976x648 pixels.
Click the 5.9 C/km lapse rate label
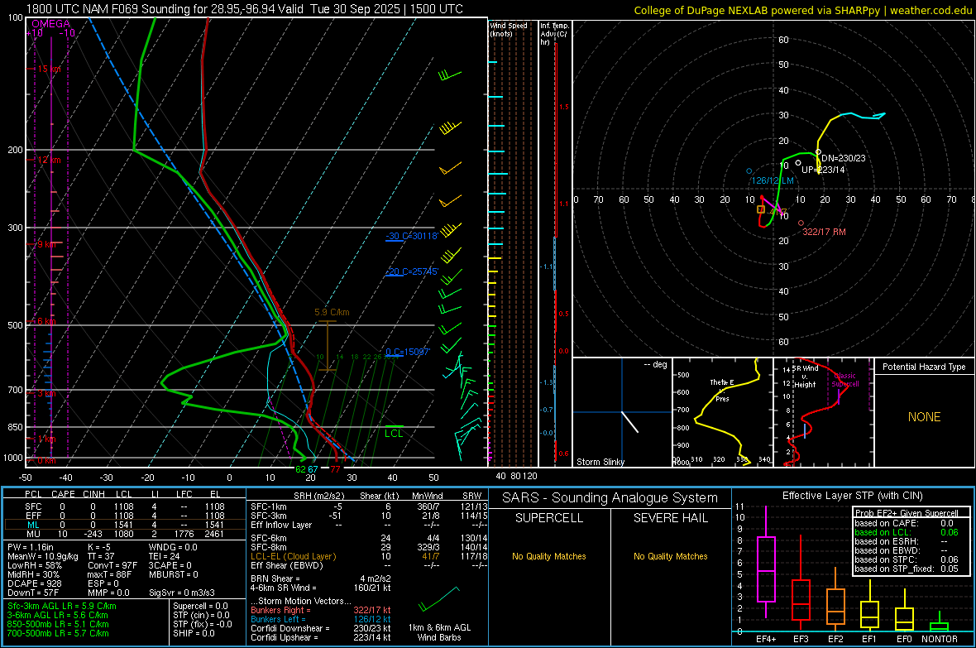pos(332,312)
